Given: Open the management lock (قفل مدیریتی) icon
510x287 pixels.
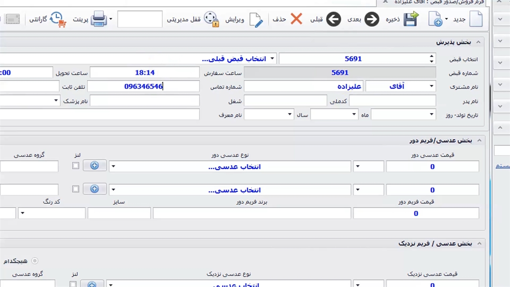Looking at the screenshot, I should pos(211,19).
